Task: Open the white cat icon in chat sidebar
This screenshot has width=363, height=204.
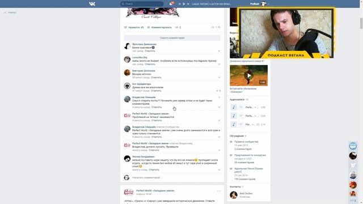Action: pos(353,165)
